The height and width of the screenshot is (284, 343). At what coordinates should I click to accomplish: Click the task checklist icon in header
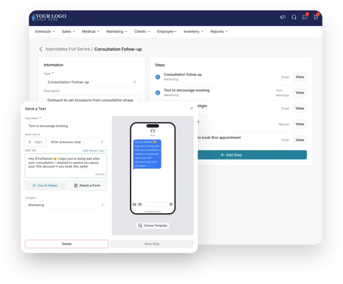(316, 17)
